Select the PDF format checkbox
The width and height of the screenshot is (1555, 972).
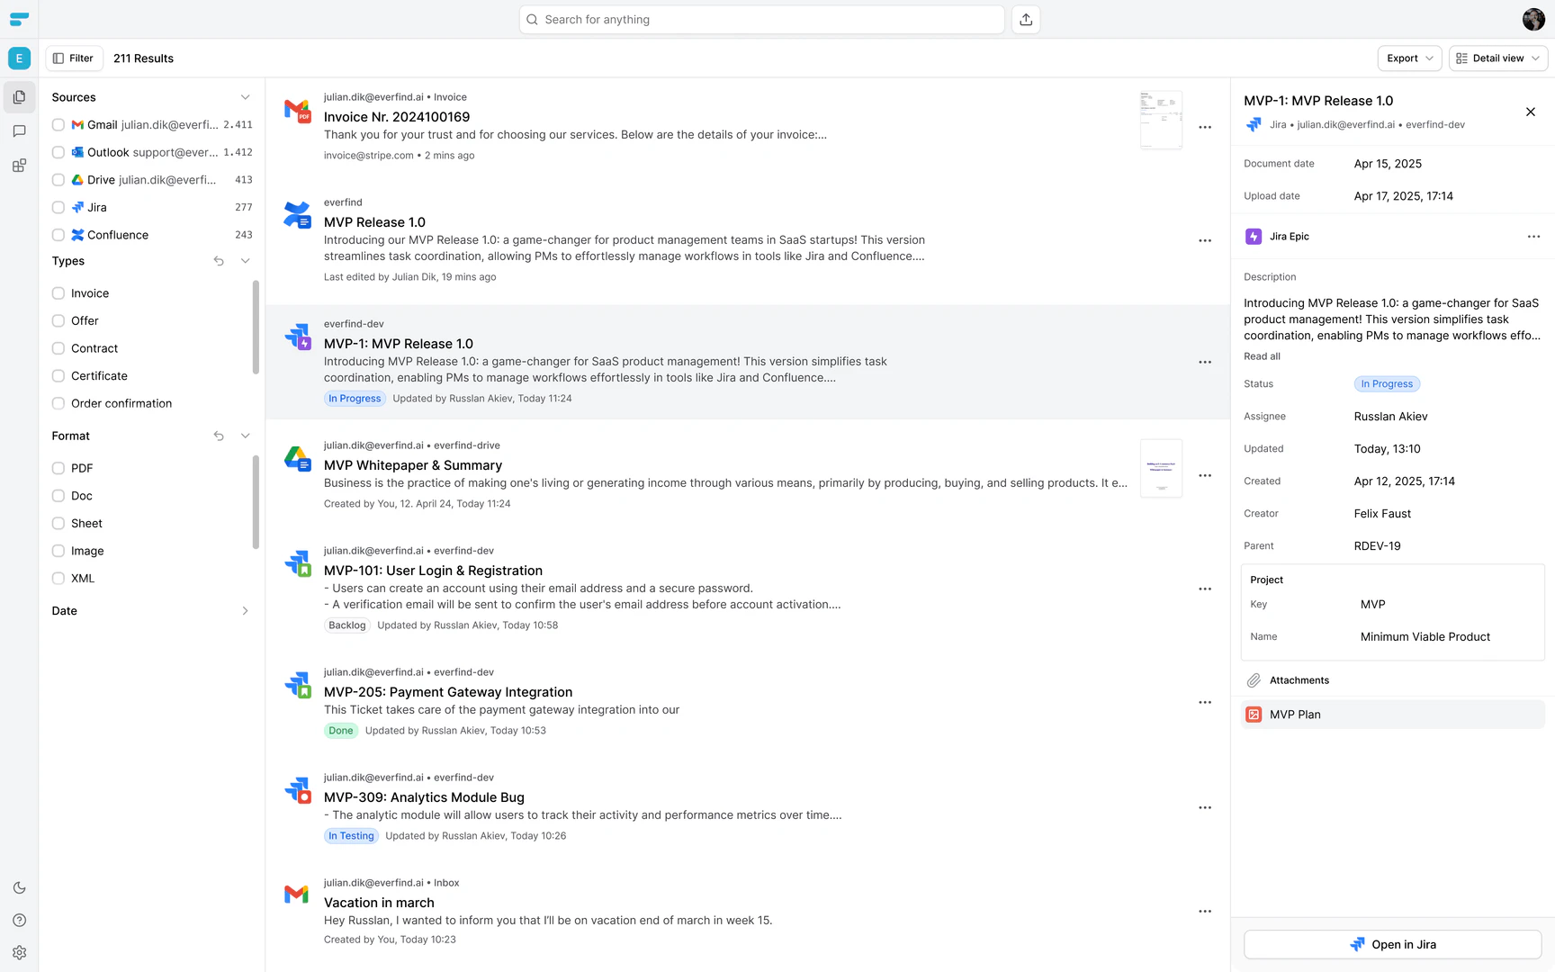pos(58,467)
